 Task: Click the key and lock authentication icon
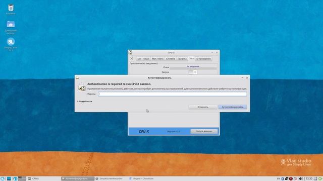pyautogui.click(x=82, y=87)
